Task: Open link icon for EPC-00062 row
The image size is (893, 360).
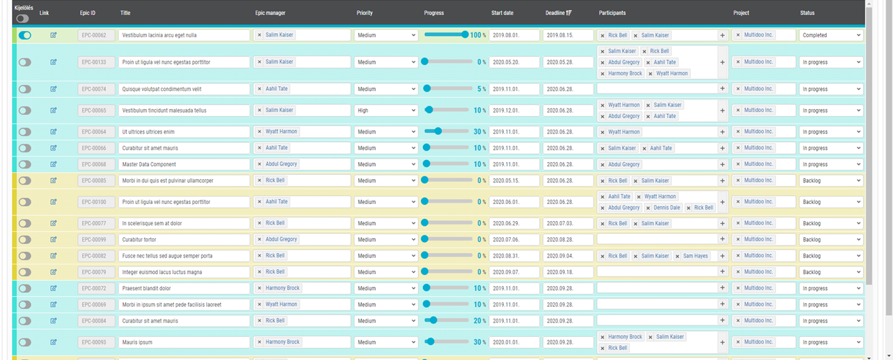Action: point(54,35)
